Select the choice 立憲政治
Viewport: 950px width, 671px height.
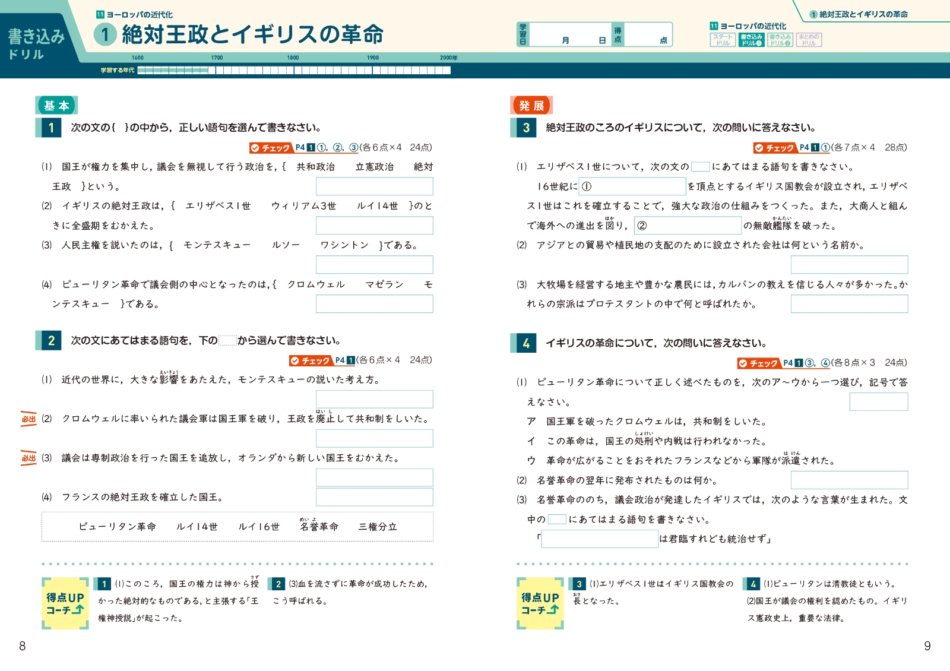coord(375,167)
